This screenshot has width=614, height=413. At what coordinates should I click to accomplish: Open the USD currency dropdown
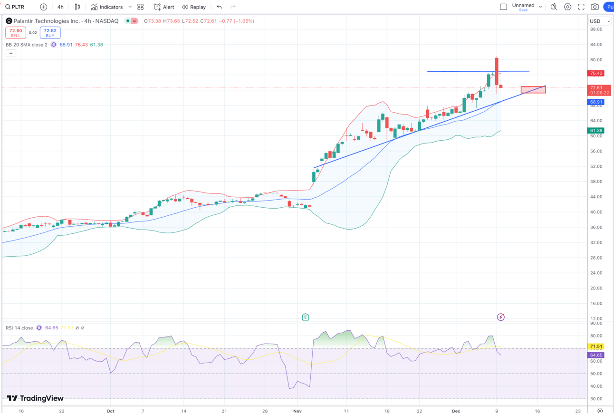point(601,21)
